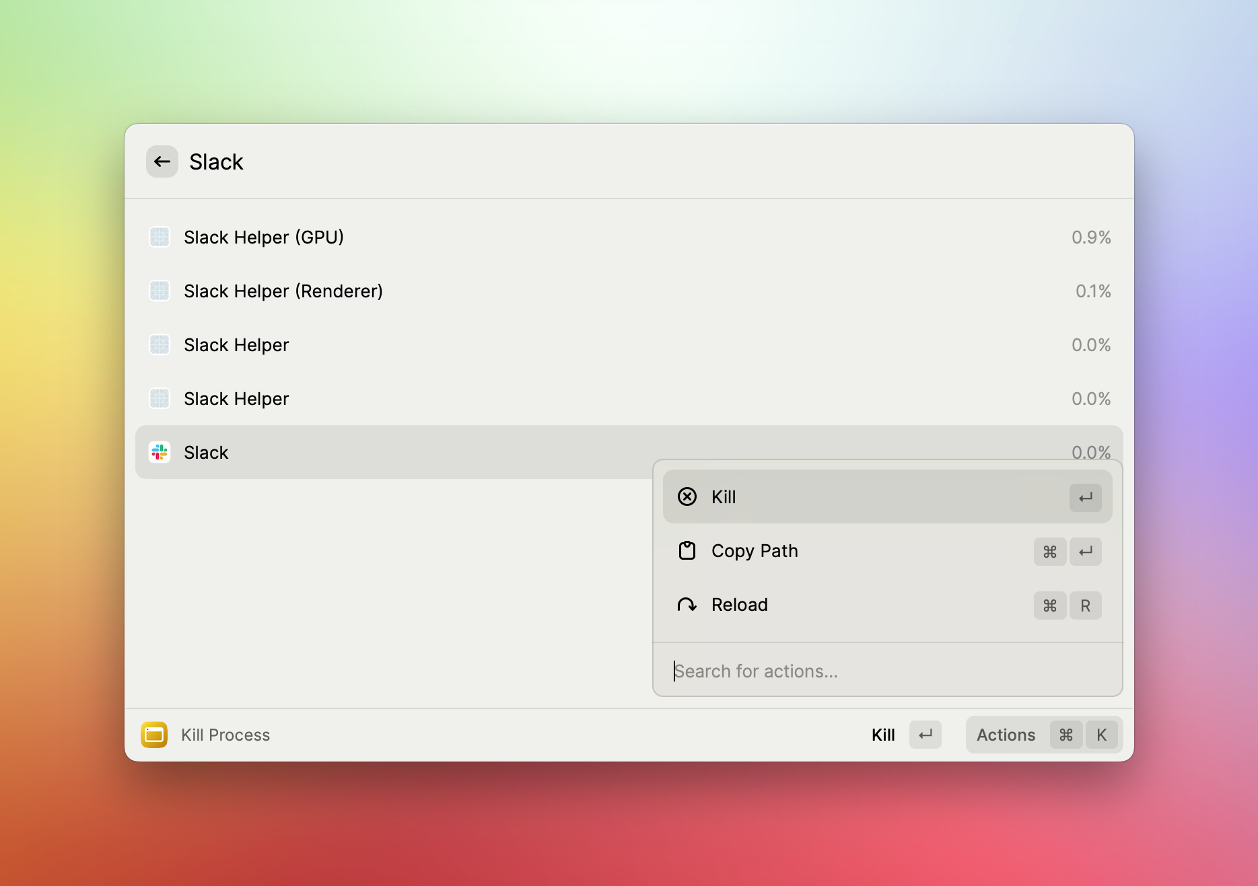Select the Slack Helper (Renderer) process

629,291
